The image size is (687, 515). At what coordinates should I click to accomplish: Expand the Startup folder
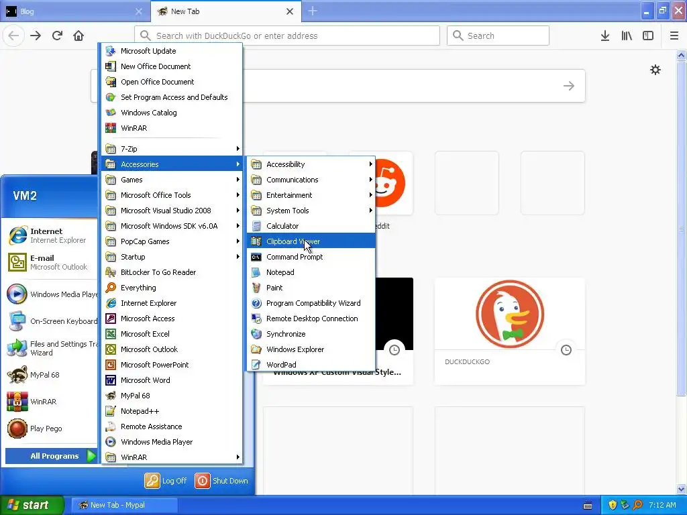(x=172, y=257)
